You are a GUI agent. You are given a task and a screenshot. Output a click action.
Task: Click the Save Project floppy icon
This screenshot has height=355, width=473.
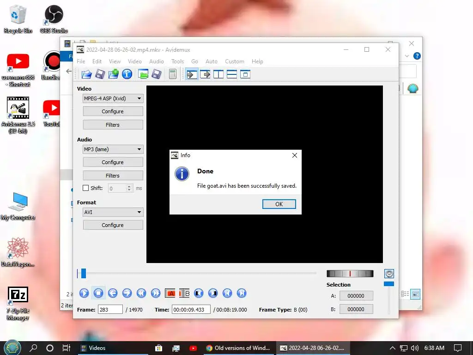[157, 74]
